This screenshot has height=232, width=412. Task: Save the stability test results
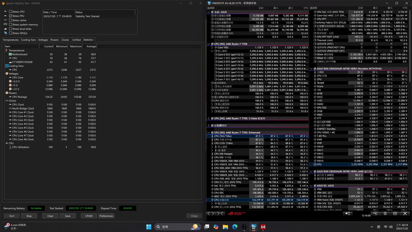[68, 216]
